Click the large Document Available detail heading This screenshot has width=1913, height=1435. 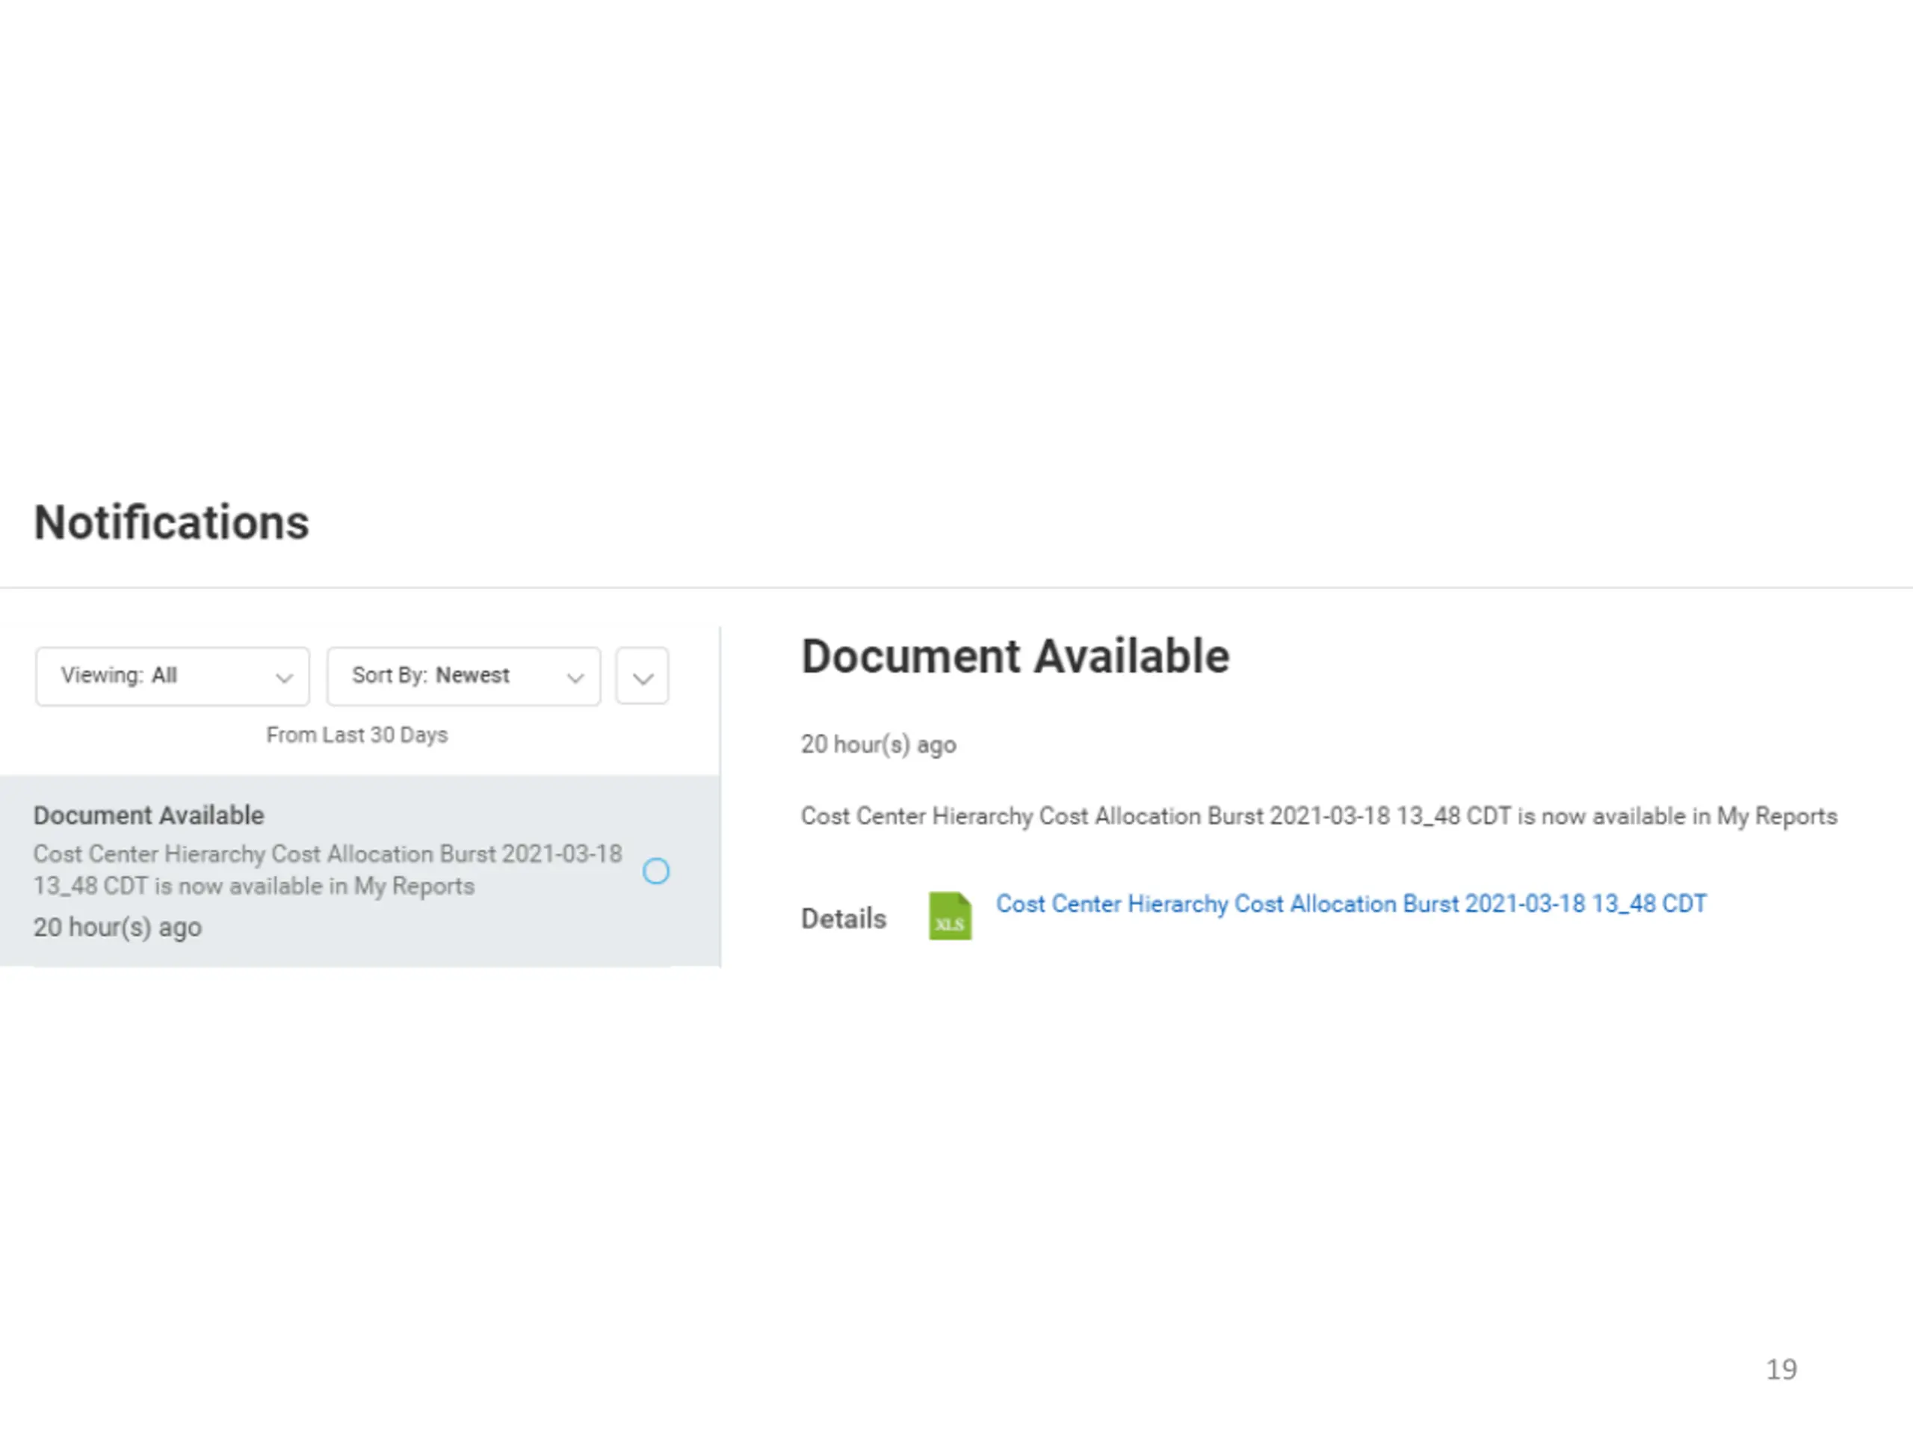click(x=1015, y=655)
